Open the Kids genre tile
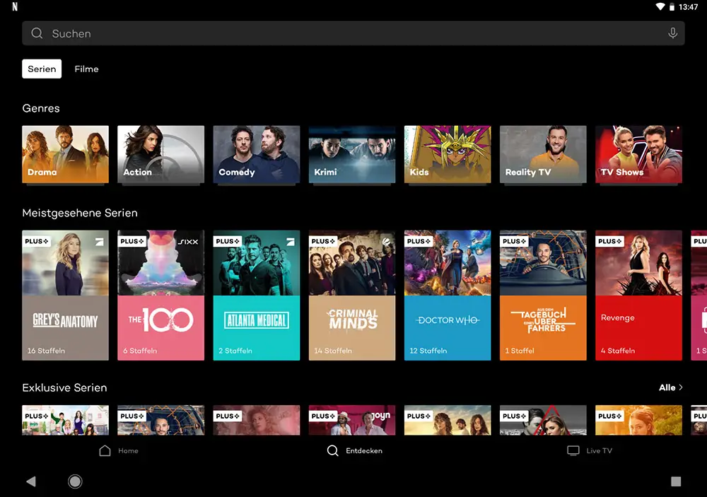Image resolution: width=707 pixels, height=497 pixels. click(448, 154)
